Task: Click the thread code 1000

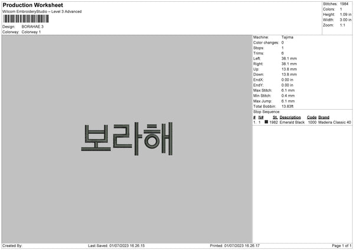Action: (312, 122)
